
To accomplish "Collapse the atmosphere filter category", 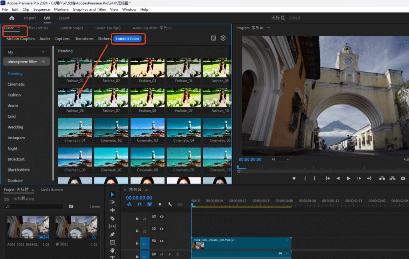I will [26, 62].
